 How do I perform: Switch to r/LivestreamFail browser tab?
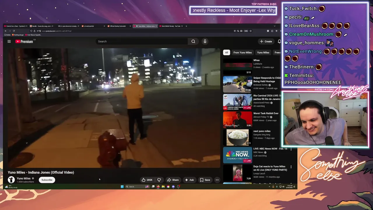[93, 26]
